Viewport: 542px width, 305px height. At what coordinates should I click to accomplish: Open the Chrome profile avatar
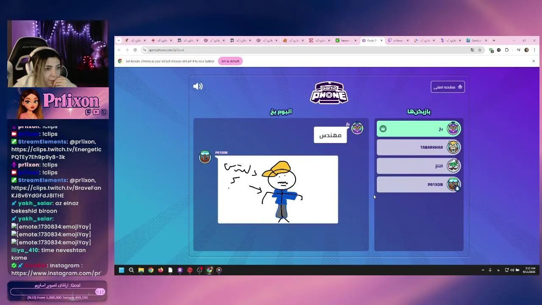pos(526,50)
